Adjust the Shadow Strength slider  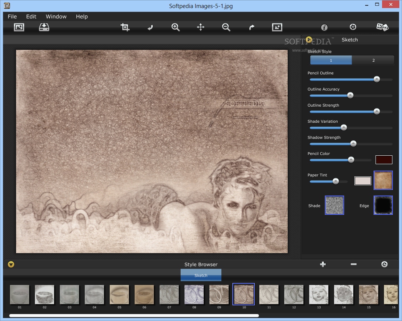353,143
